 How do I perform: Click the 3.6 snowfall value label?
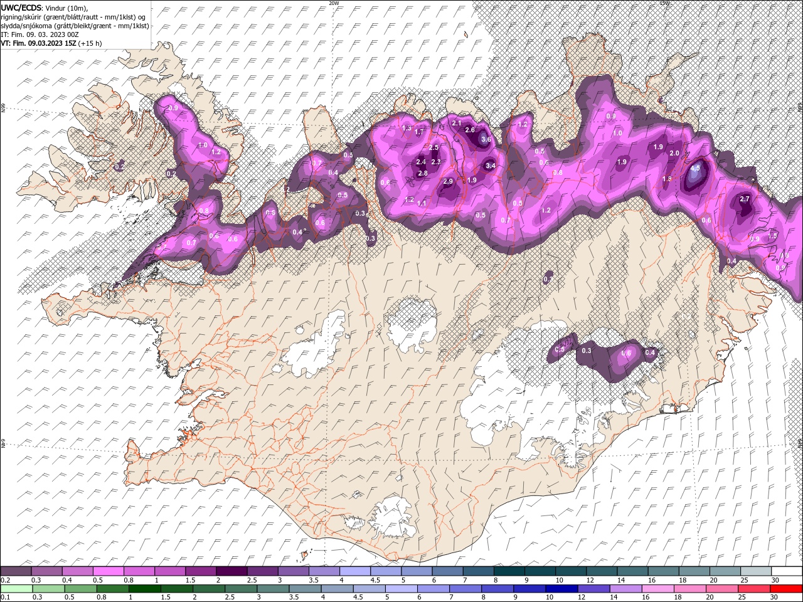(x=486, y=139)
